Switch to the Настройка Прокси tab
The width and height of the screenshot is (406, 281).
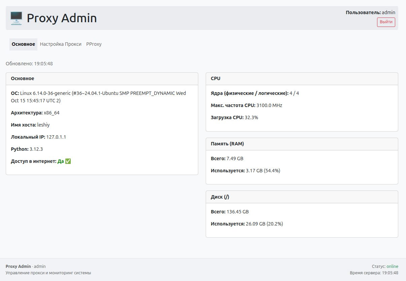[61, 44]
